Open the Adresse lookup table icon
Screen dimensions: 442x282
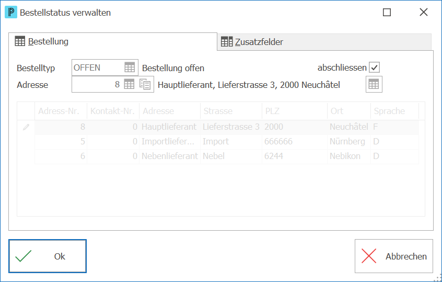129,84
